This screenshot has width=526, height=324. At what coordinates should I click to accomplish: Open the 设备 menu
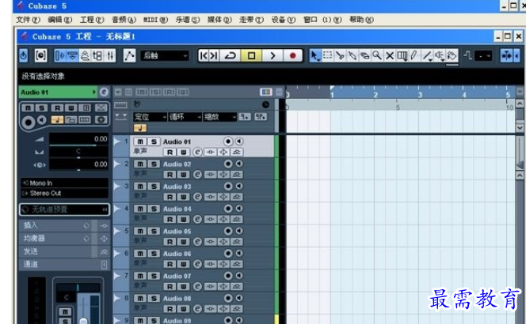click(x=284, y=20)
